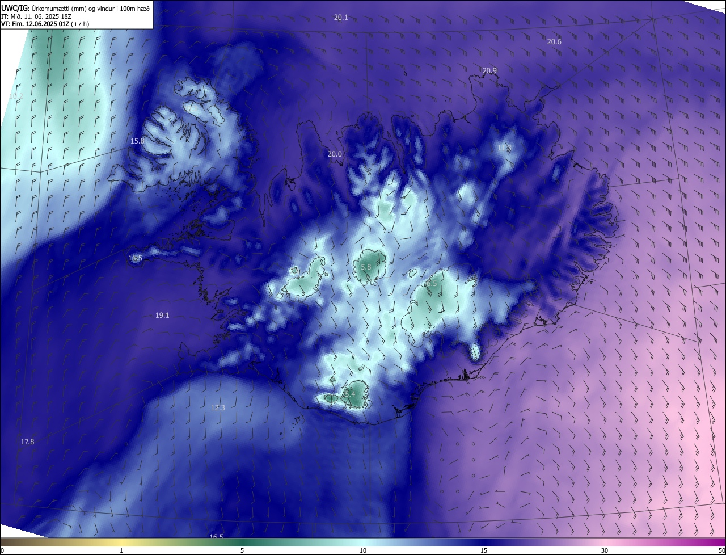The height and width of the screenshot is (555, 726).
Task: Click the value label 20.6
Action: [x=554, y=41]
